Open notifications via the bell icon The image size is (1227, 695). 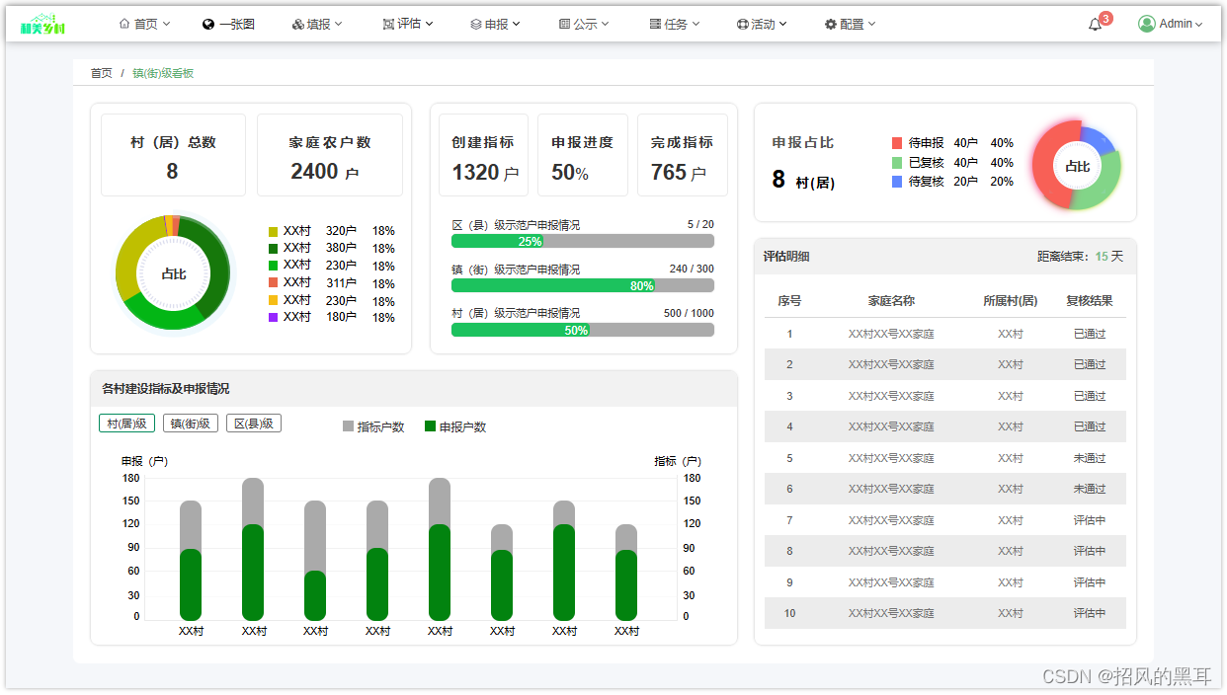(1095, 26)
